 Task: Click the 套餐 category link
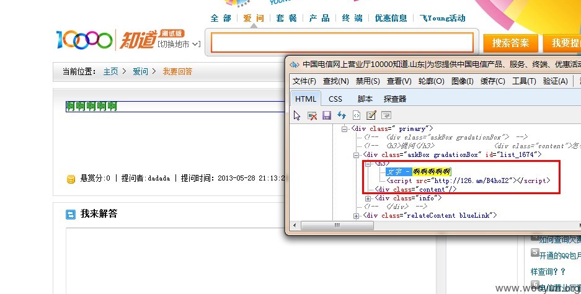[x=286, y=18]
